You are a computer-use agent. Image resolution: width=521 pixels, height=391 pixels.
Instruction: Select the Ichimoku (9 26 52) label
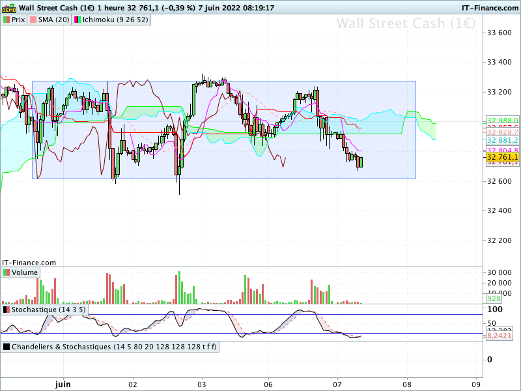point(115,20)
